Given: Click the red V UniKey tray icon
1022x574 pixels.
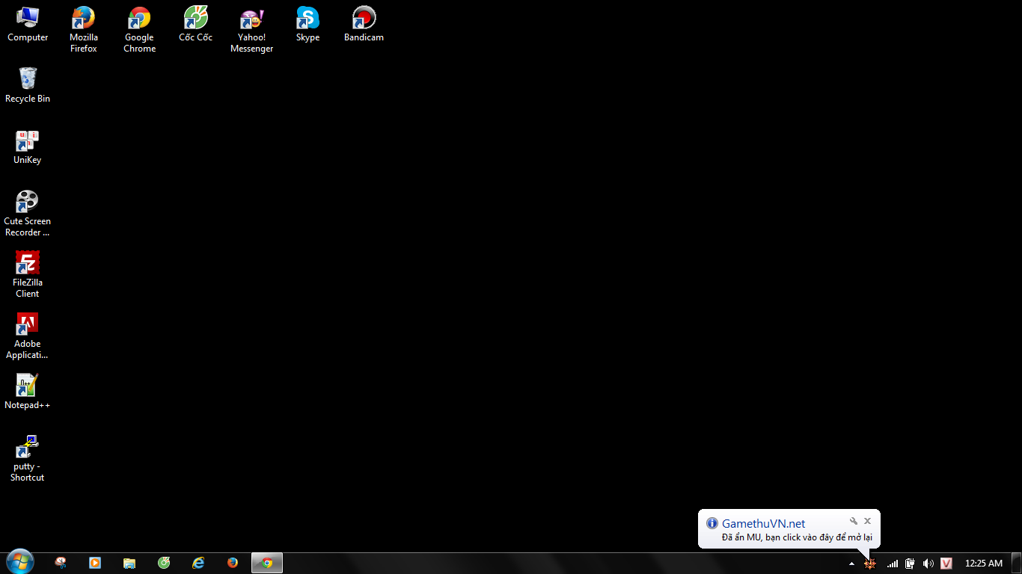Looking at the screenshot, I should pos(946,564).
